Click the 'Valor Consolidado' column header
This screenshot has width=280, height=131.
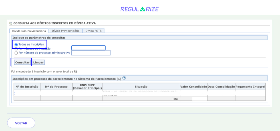pyautogui.click(x=194, y=87)
